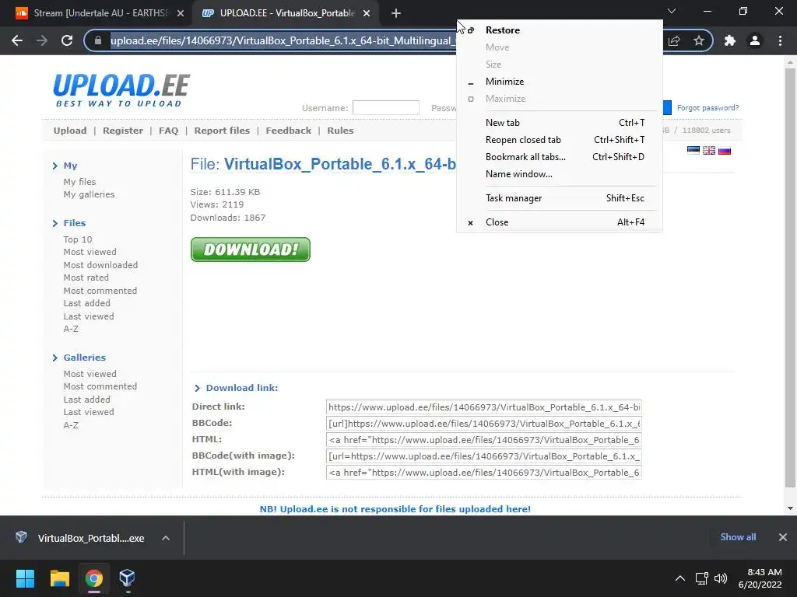Close the Stream Undertale AU tab

181,14
